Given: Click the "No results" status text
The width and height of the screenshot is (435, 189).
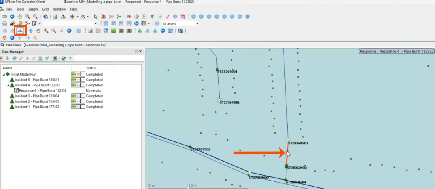Looking at the screenshot, I should pos(93,90).
